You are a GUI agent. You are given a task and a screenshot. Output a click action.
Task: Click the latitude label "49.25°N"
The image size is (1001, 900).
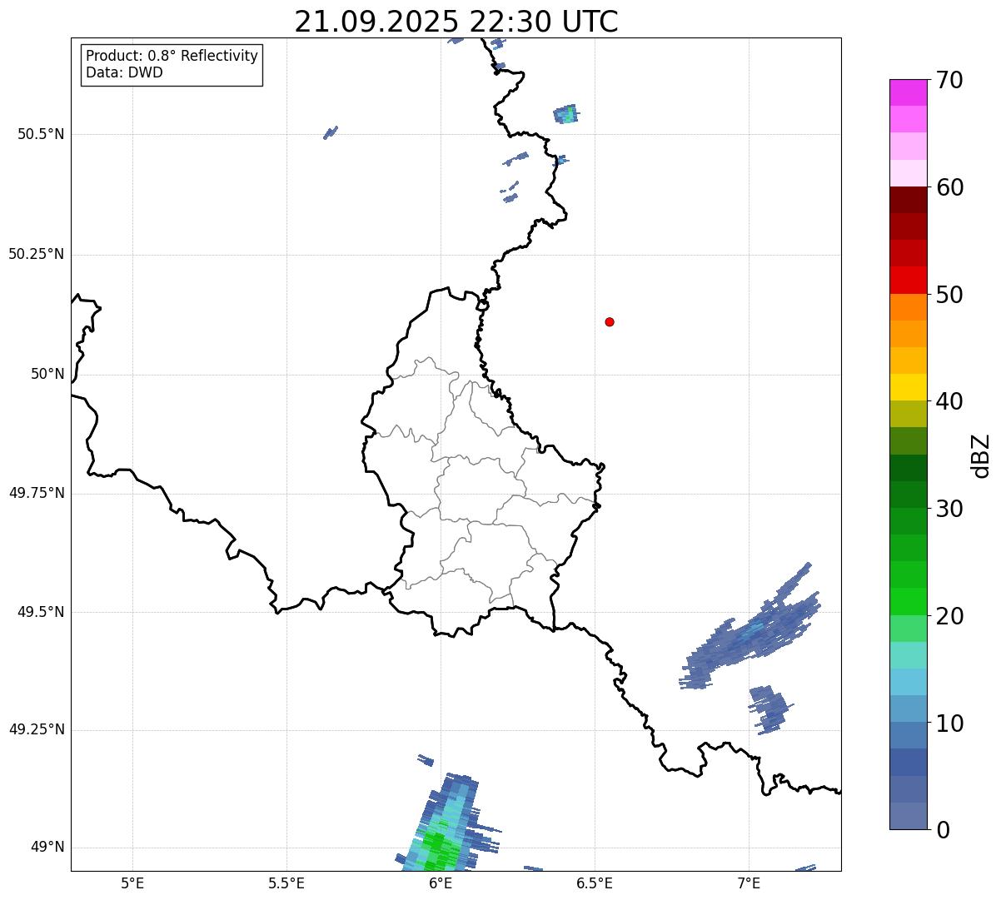36,729
